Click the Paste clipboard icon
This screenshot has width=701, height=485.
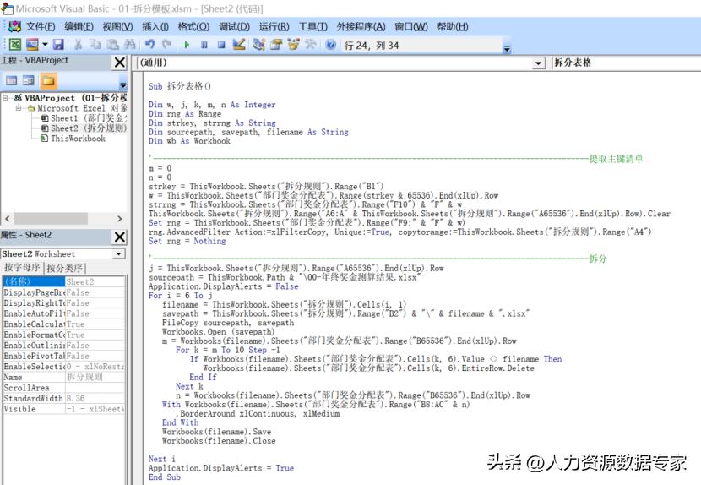(x=112, y=44)
